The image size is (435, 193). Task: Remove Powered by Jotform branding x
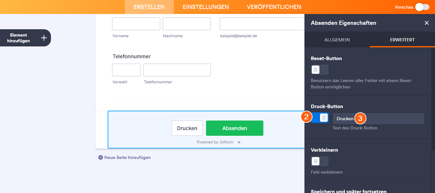click(239, 142)
